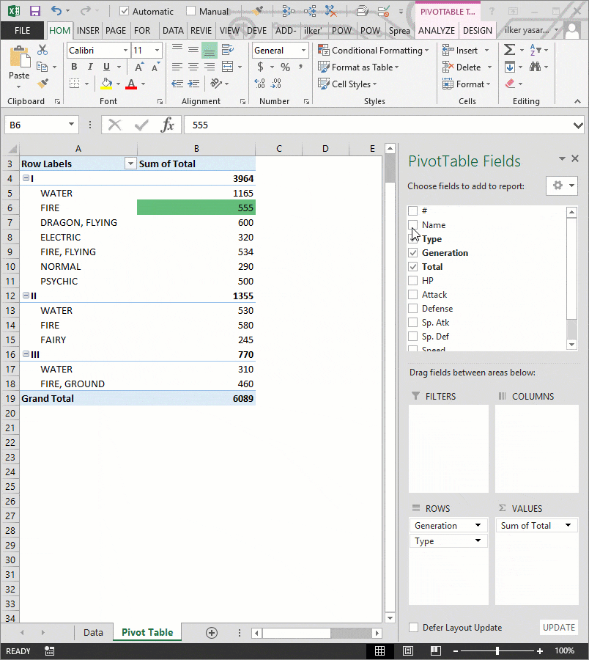Open the Row Labels filter dropdown

pos(130,163)
